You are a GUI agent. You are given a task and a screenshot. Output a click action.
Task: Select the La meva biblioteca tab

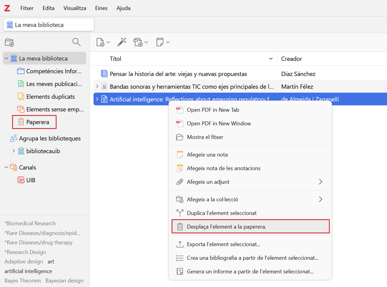pyautogui.click(x=49, y=25)
